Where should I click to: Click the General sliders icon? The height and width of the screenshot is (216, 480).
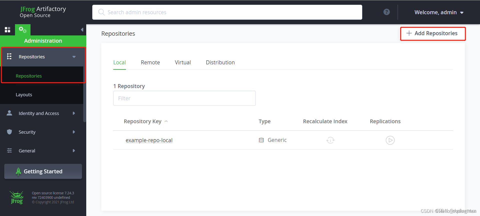coord(9,150)
